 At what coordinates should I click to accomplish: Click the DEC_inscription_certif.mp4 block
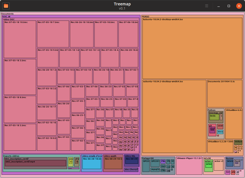(x=35, y=163)
